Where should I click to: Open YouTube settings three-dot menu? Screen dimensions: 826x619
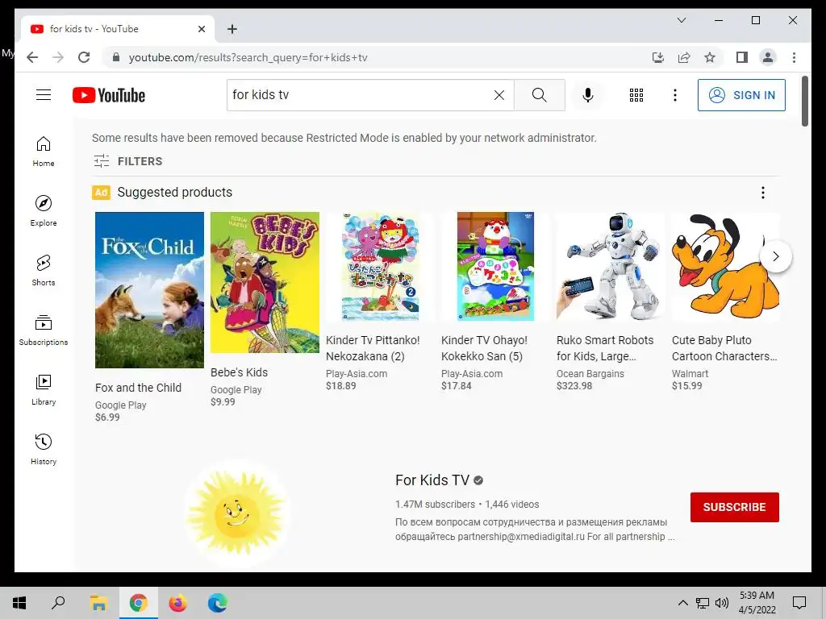(675, 95)
